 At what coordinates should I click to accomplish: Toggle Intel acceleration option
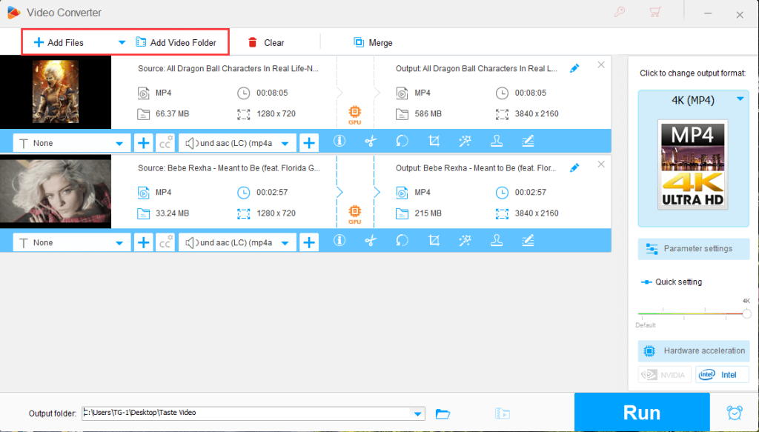coord(722,375)
